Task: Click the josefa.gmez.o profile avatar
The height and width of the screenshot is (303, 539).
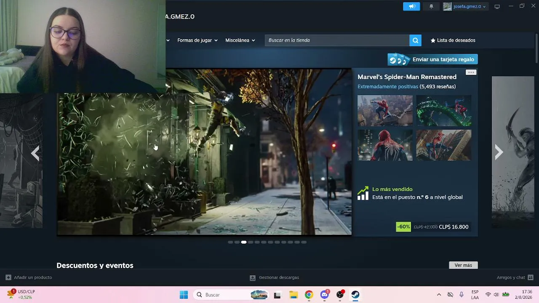Action: coord(447,6)
